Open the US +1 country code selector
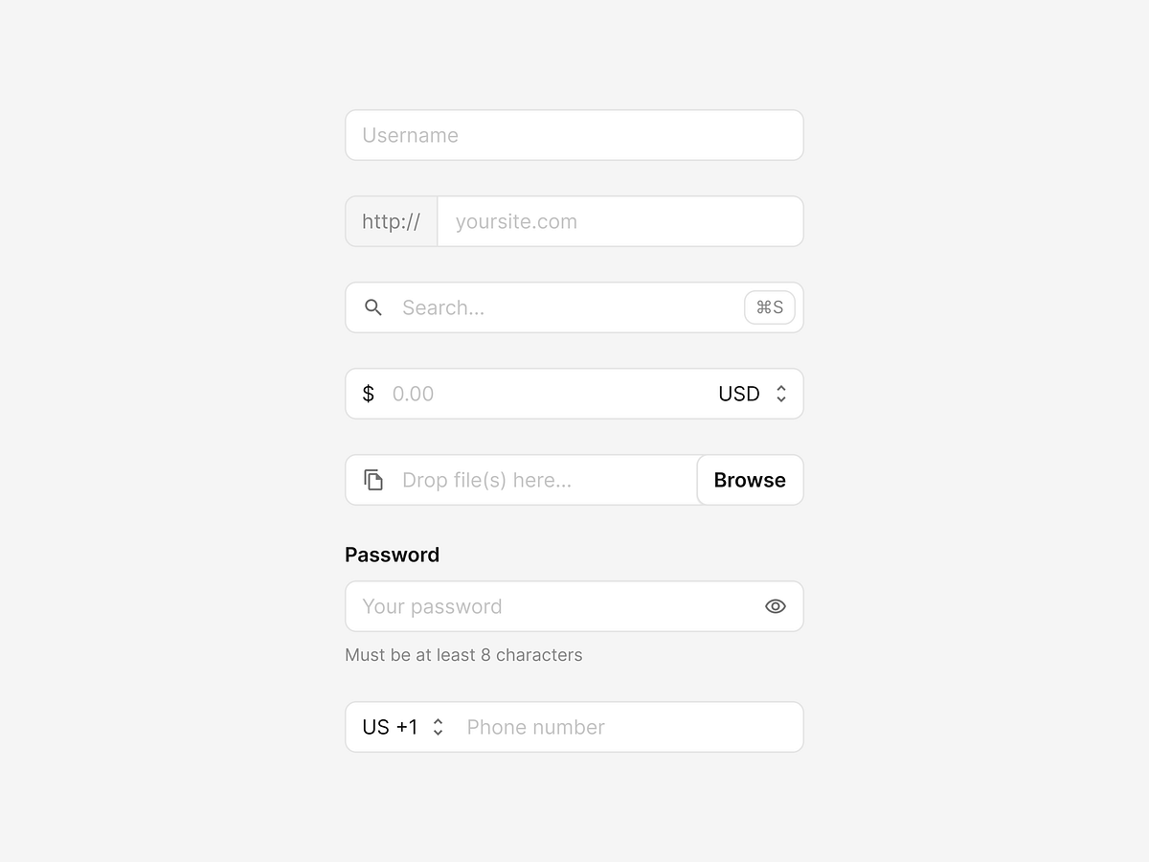 click(x=399, y=727)
